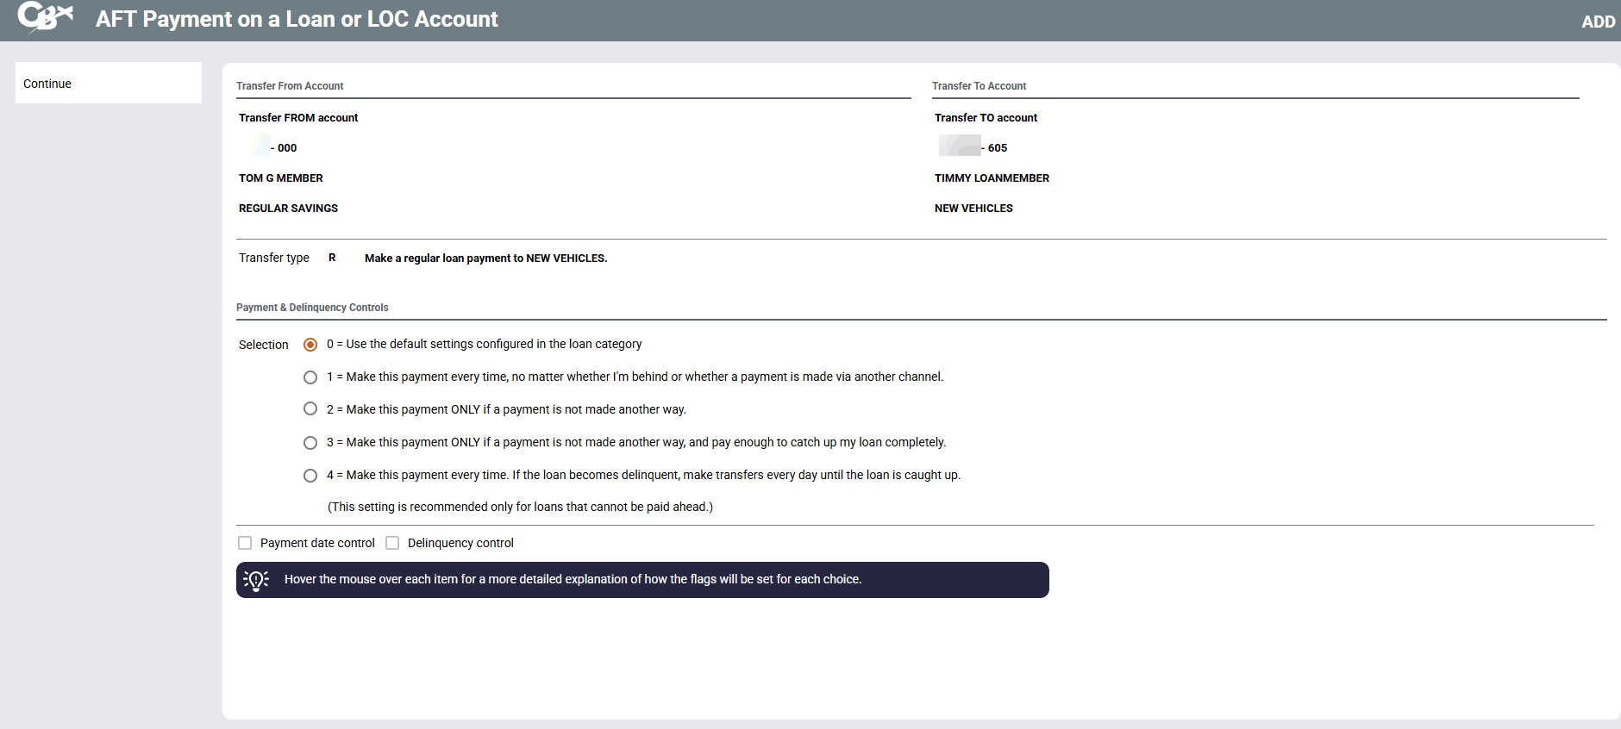This screenshot has height=729, width=1621.
Task: Select option 2, pay only if not made
Action: coord(310,409)
